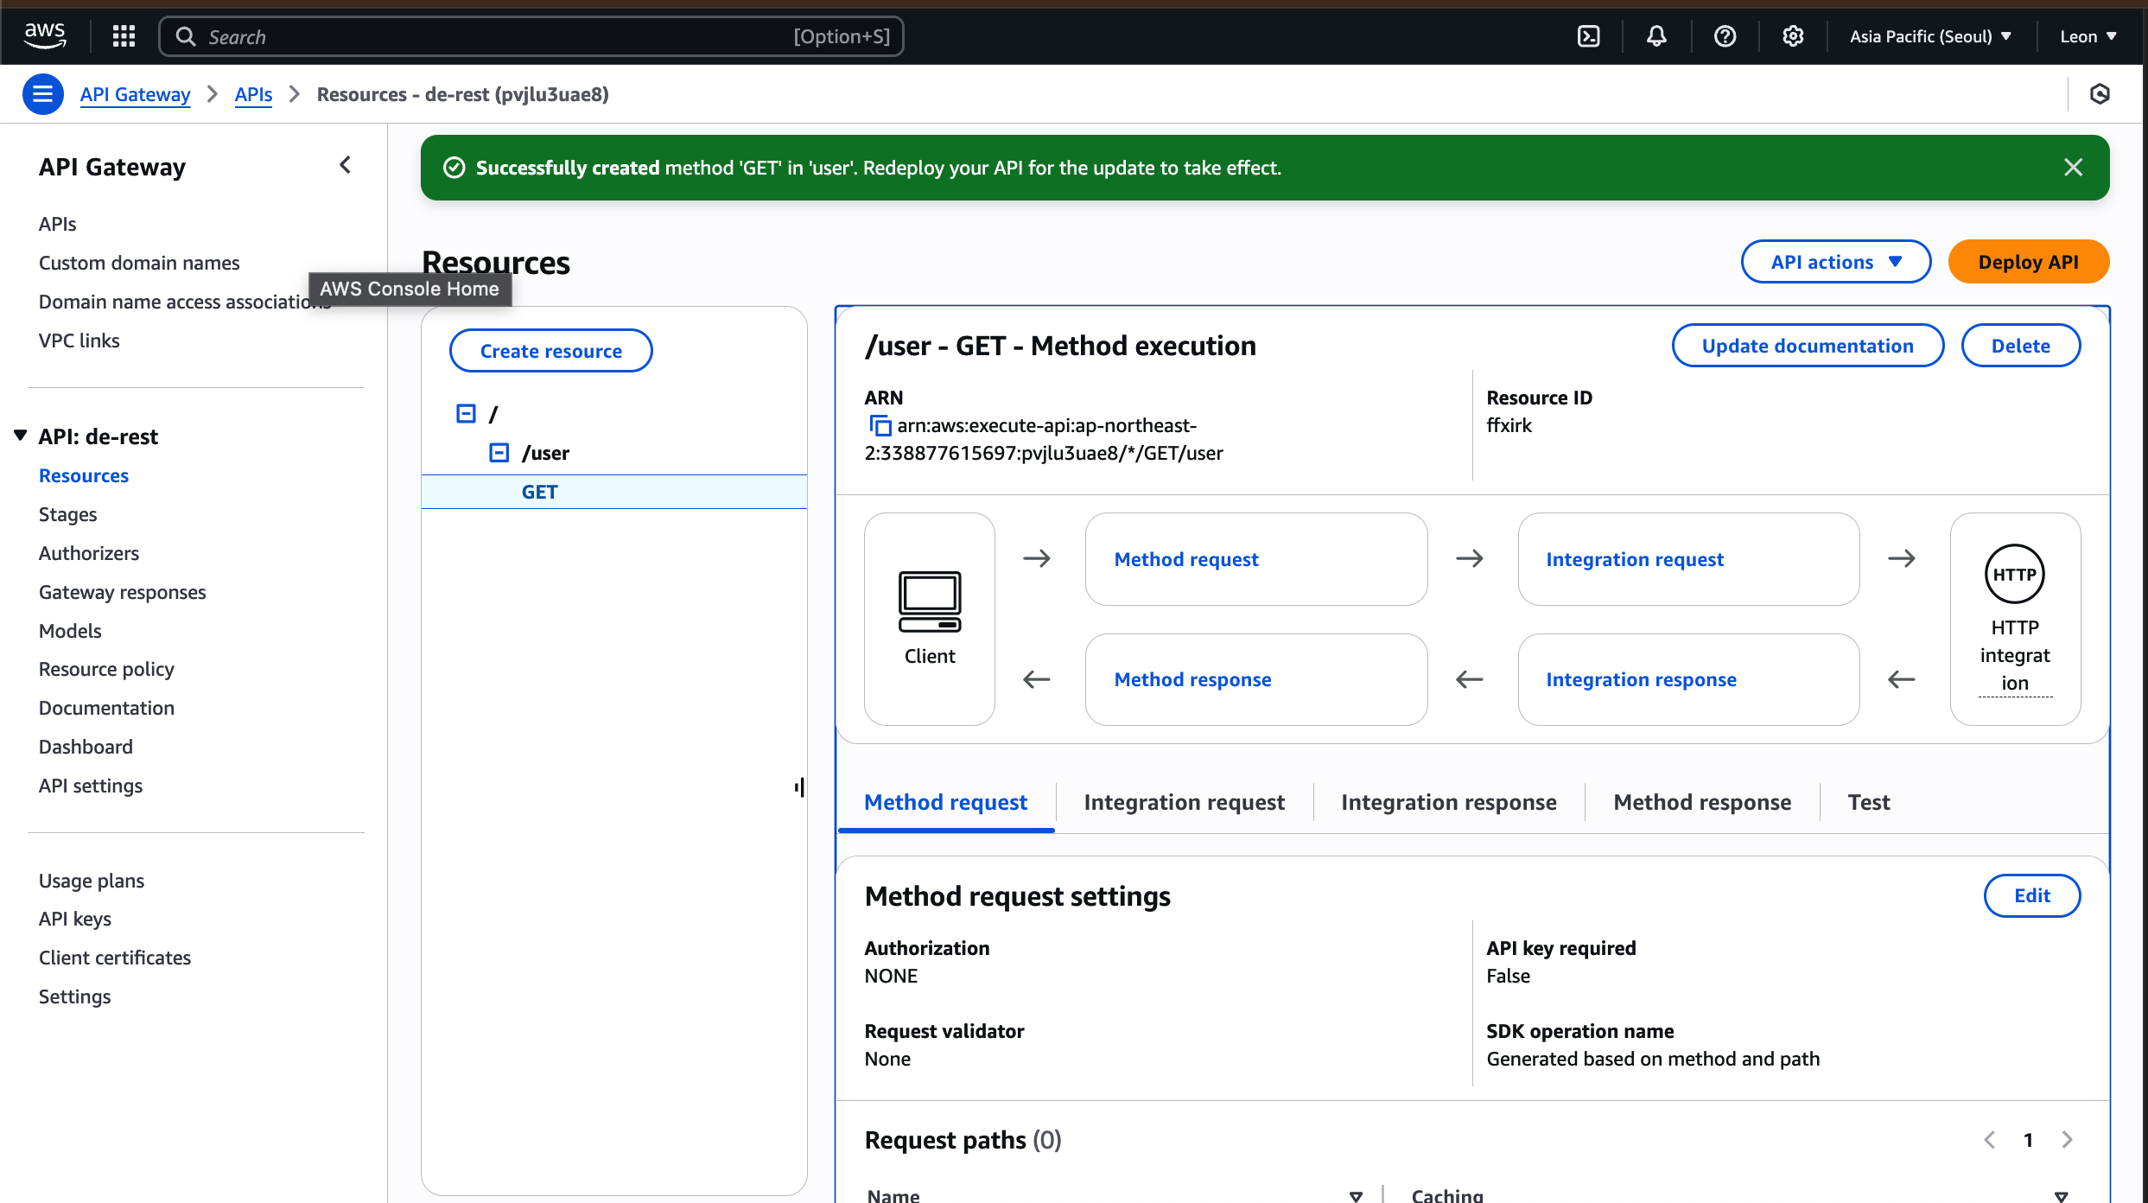
Task: Collapse the /user resource node
Action: 499,453
